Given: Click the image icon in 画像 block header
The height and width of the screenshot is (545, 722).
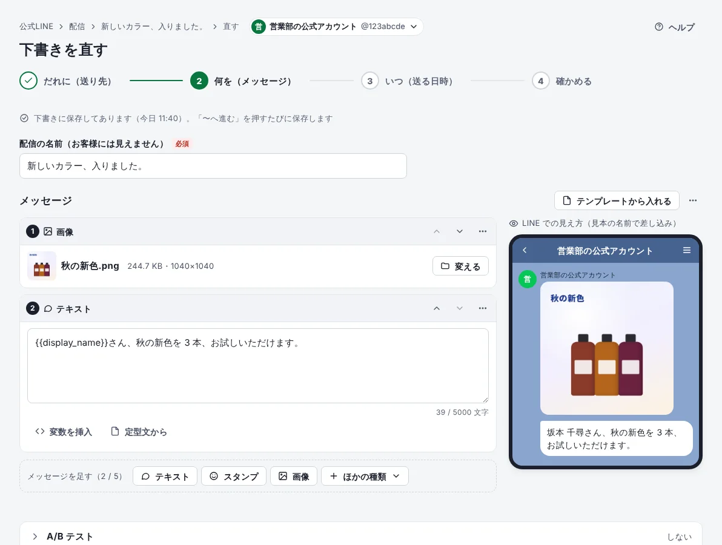Looking at the screenshot, I should point(48,231).
